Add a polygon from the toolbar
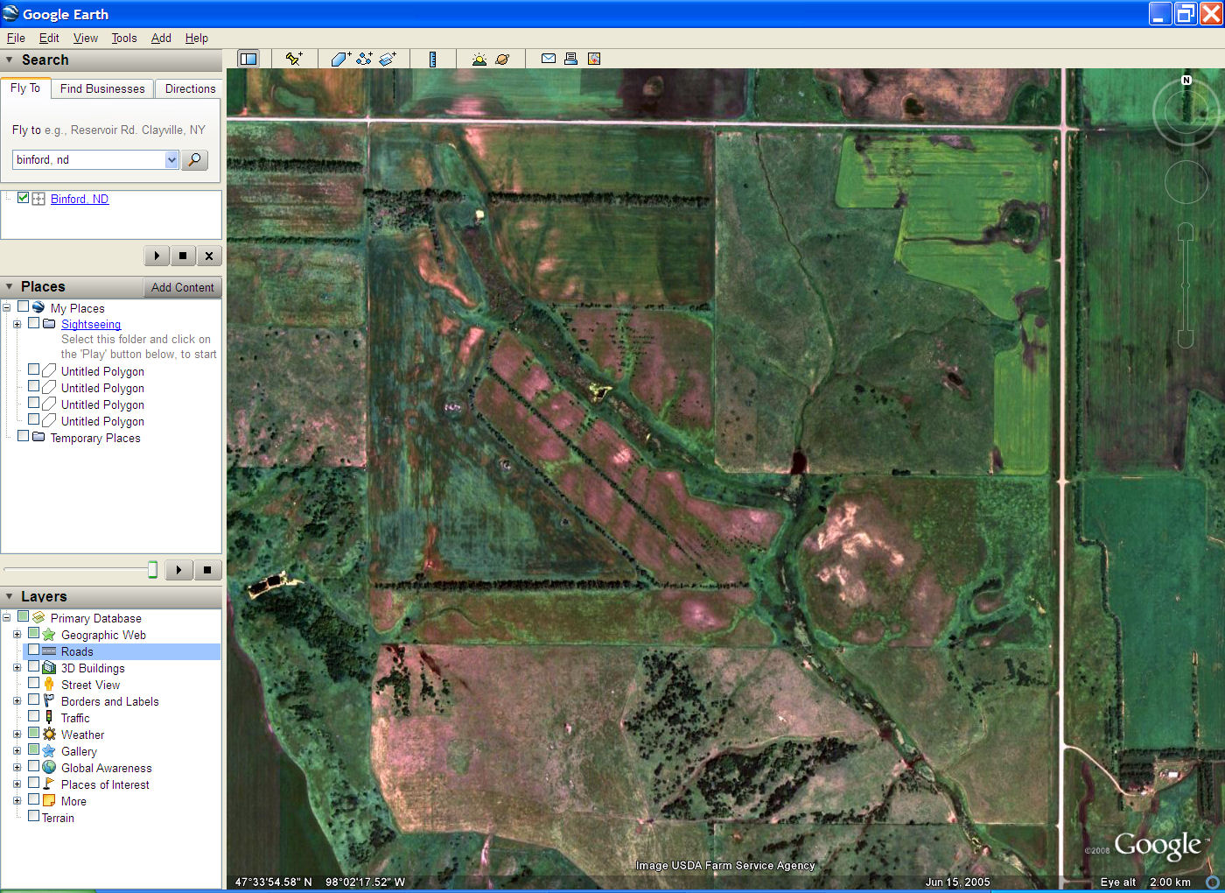 (x=340, y=59)
